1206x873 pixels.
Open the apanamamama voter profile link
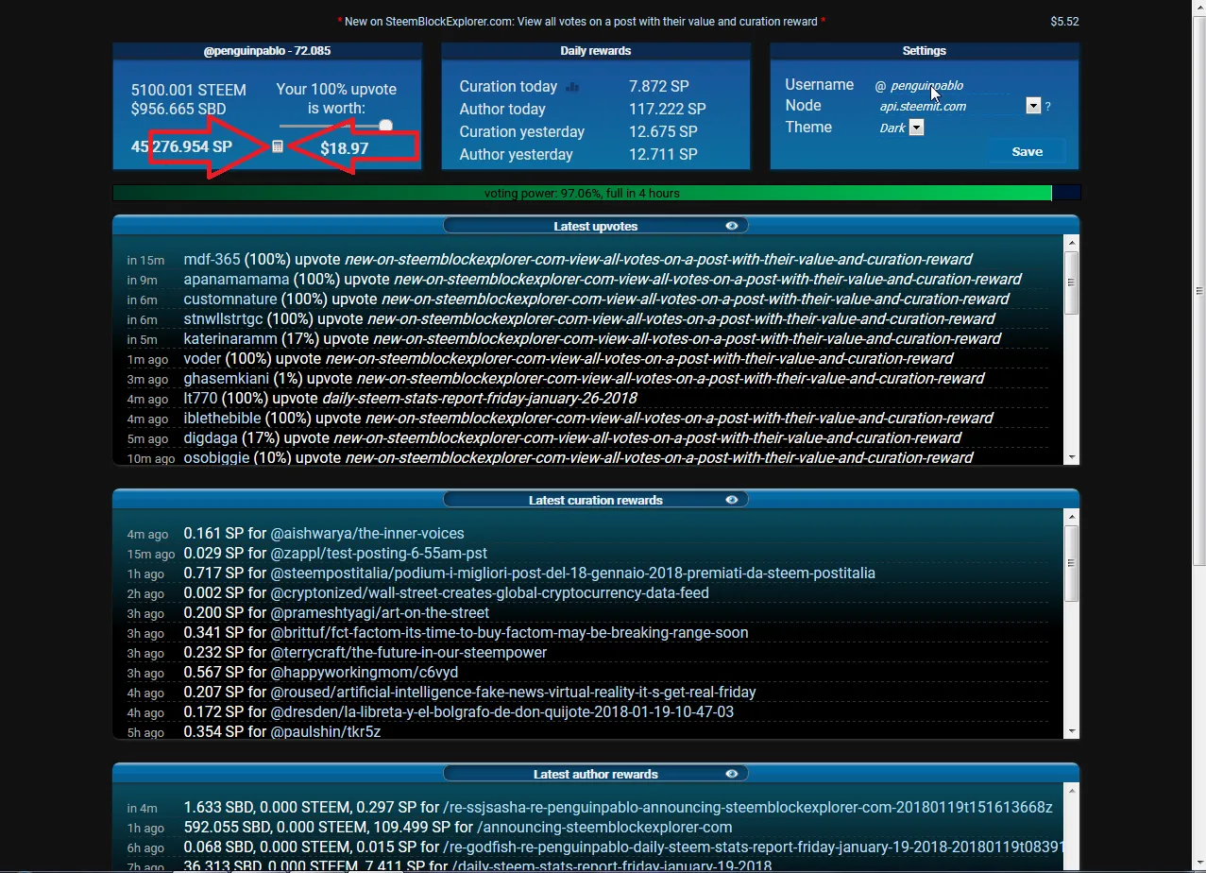point(236,279)
